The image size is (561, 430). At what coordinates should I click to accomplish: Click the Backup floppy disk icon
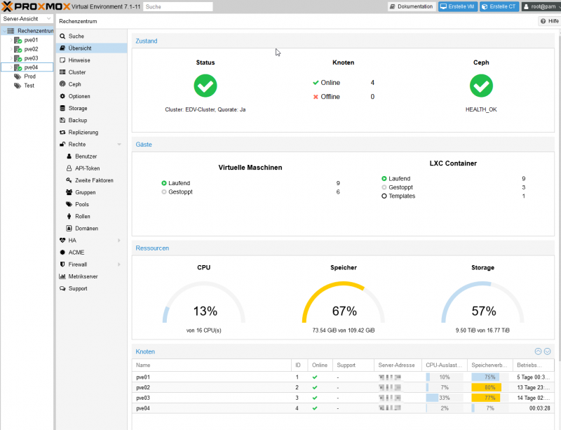[62, 121]
